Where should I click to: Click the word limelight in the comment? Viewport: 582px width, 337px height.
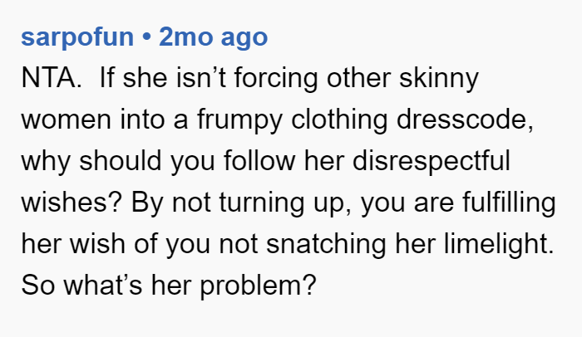(499, 244)
